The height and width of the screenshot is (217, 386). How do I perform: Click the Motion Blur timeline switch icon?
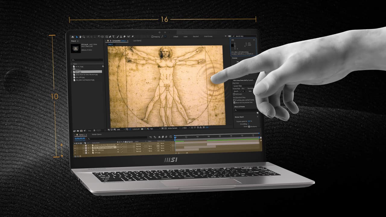(166, 137)
